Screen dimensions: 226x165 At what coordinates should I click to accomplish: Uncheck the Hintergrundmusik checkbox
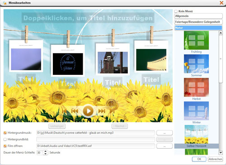point(5,133)
